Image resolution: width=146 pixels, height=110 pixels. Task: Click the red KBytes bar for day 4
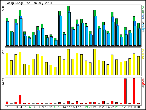pos(20,100)
